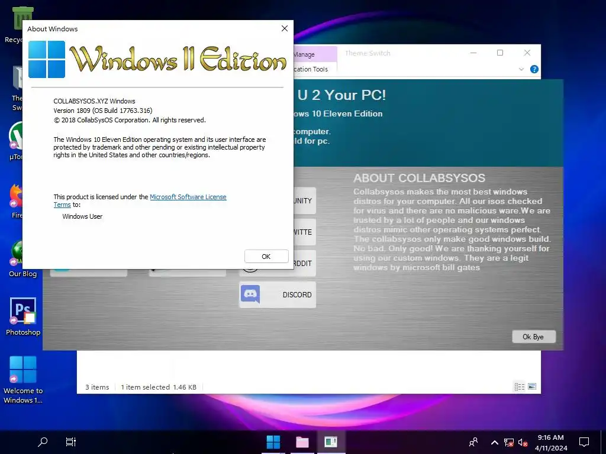The image size is (606, 454).
Task: Open the Action Center notifications icon
Action: click(584, 442)
